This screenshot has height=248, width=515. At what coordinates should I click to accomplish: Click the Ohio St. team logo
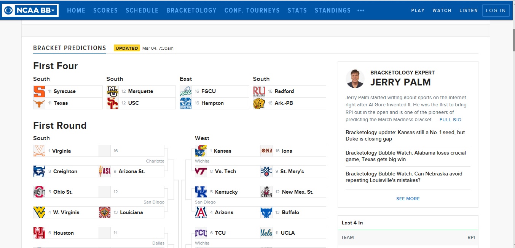click(39, 192)
